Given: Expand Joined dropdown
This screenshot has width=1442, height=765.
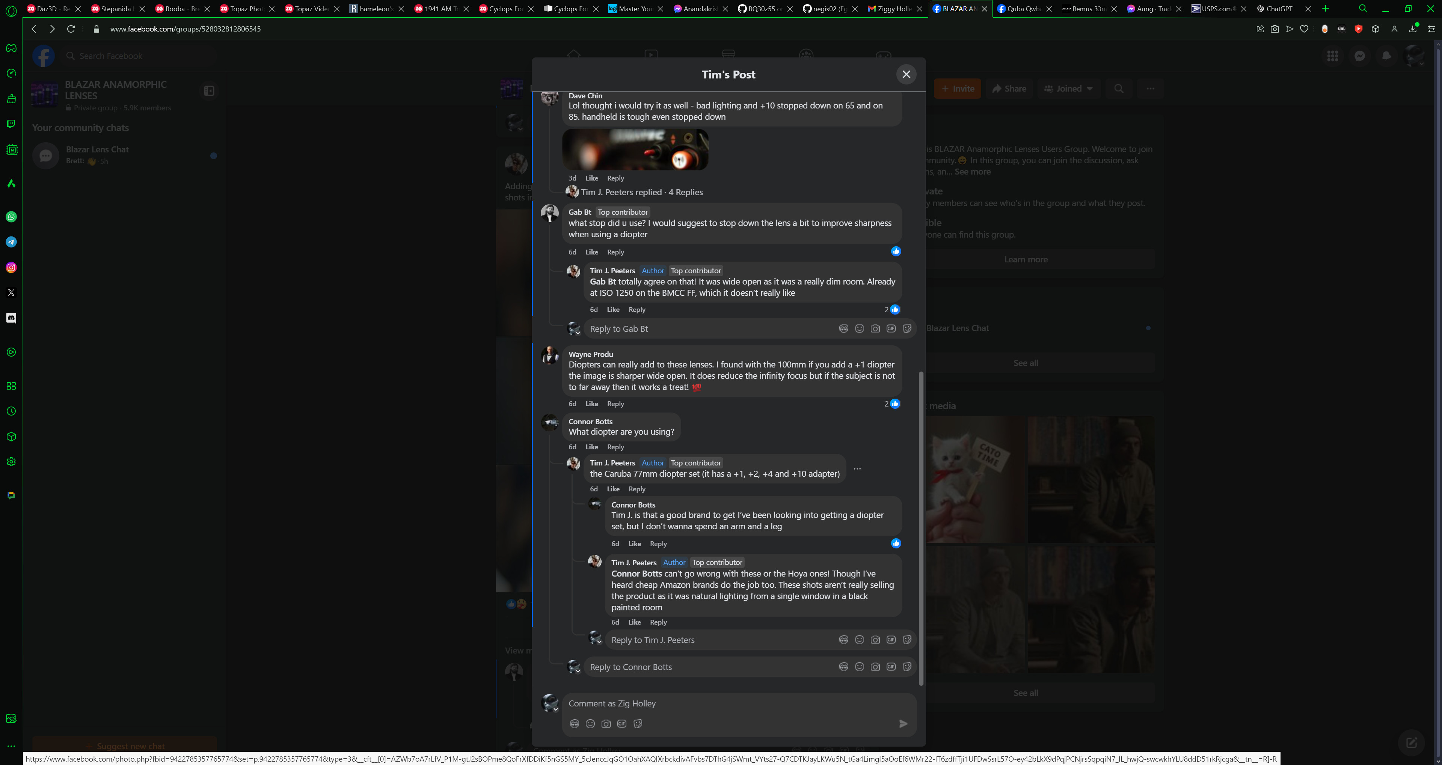Looking at the screenshot, I should tap(1069, 89).
